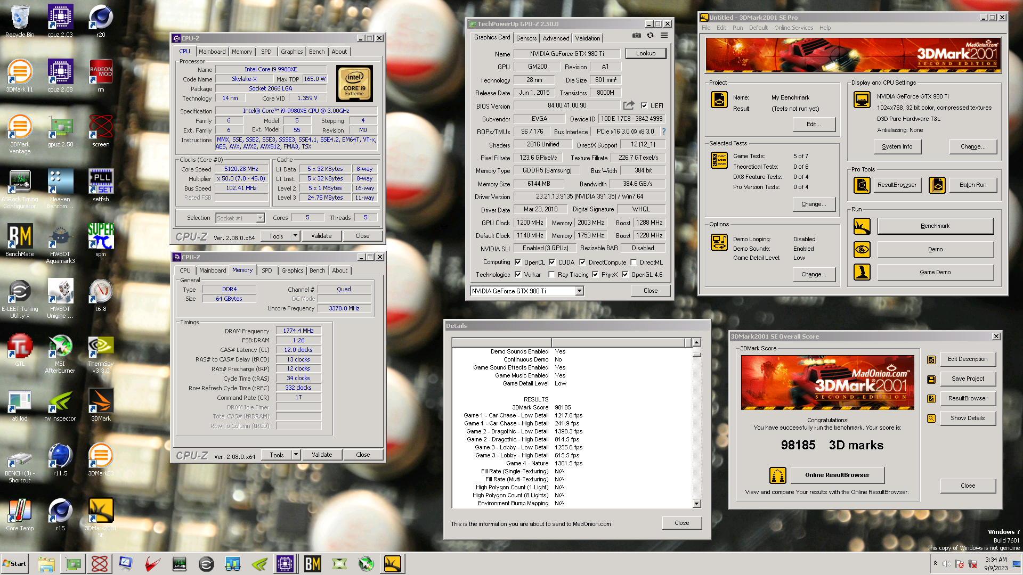Click the Intel Core i9 Extreme logo
Viewport: 1023px width, 575px height.
pos(354,84)
